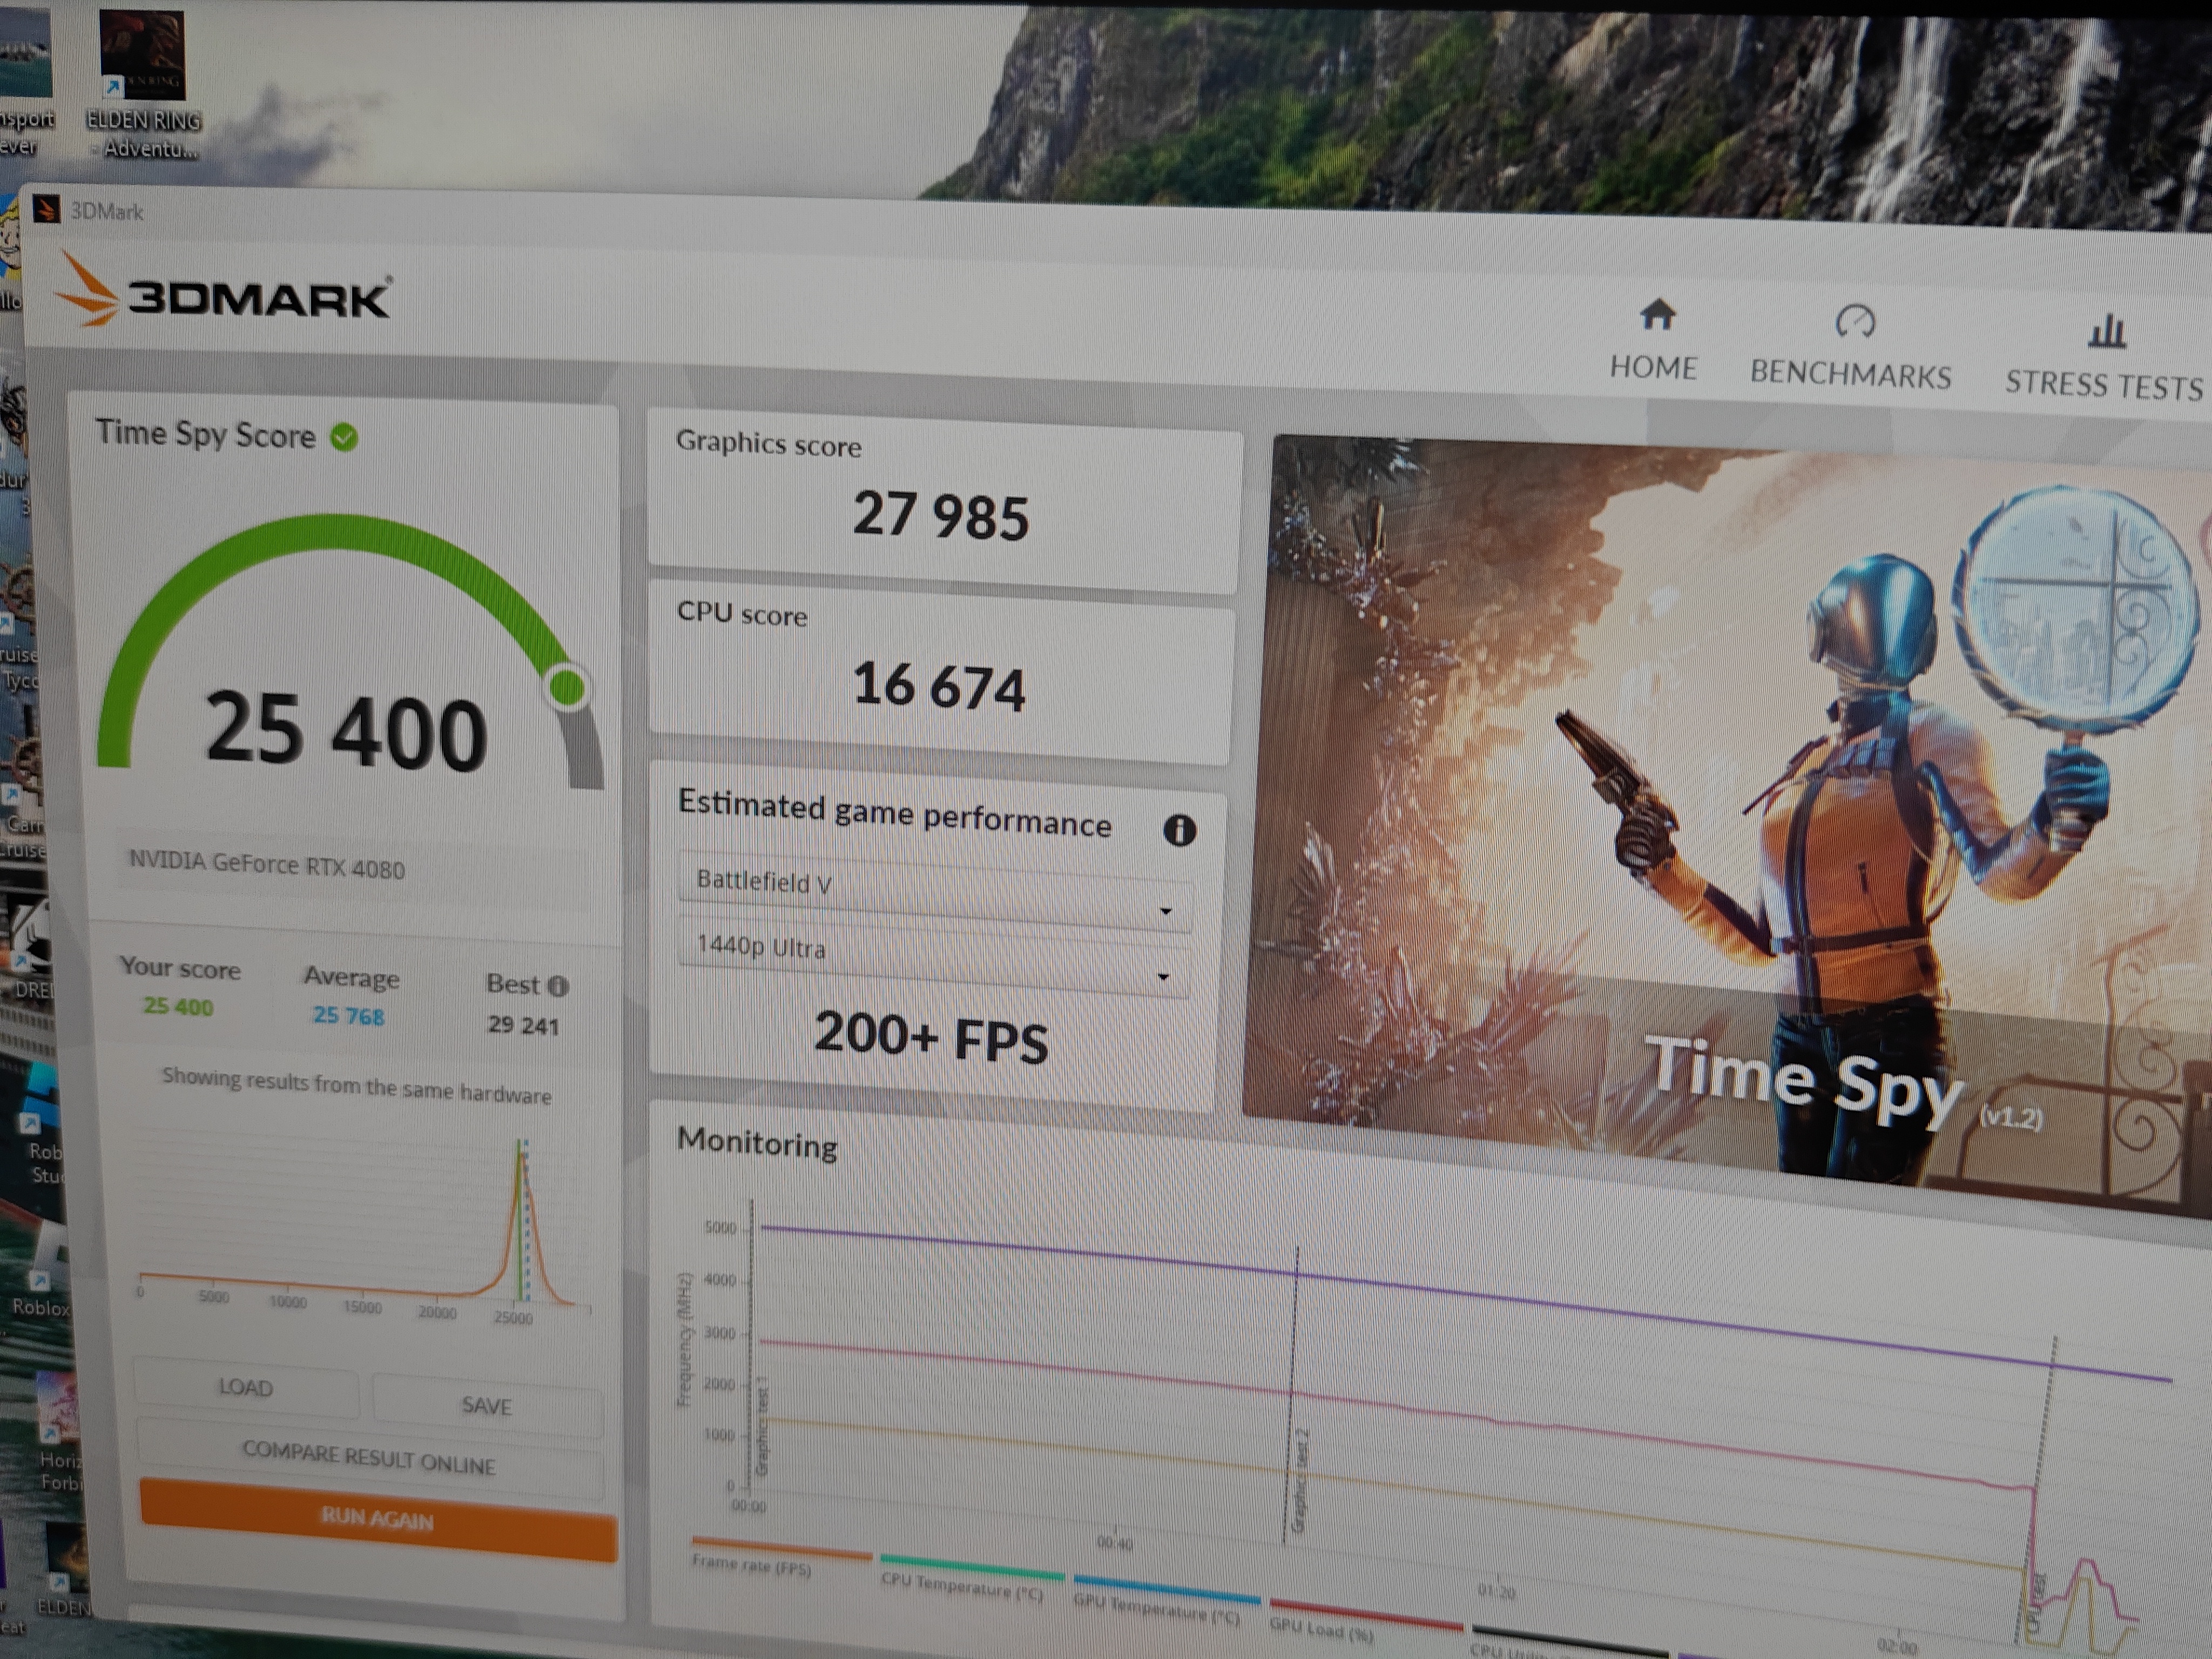Click COMPARE RESULT ONLINE button

pos(369,1459)
